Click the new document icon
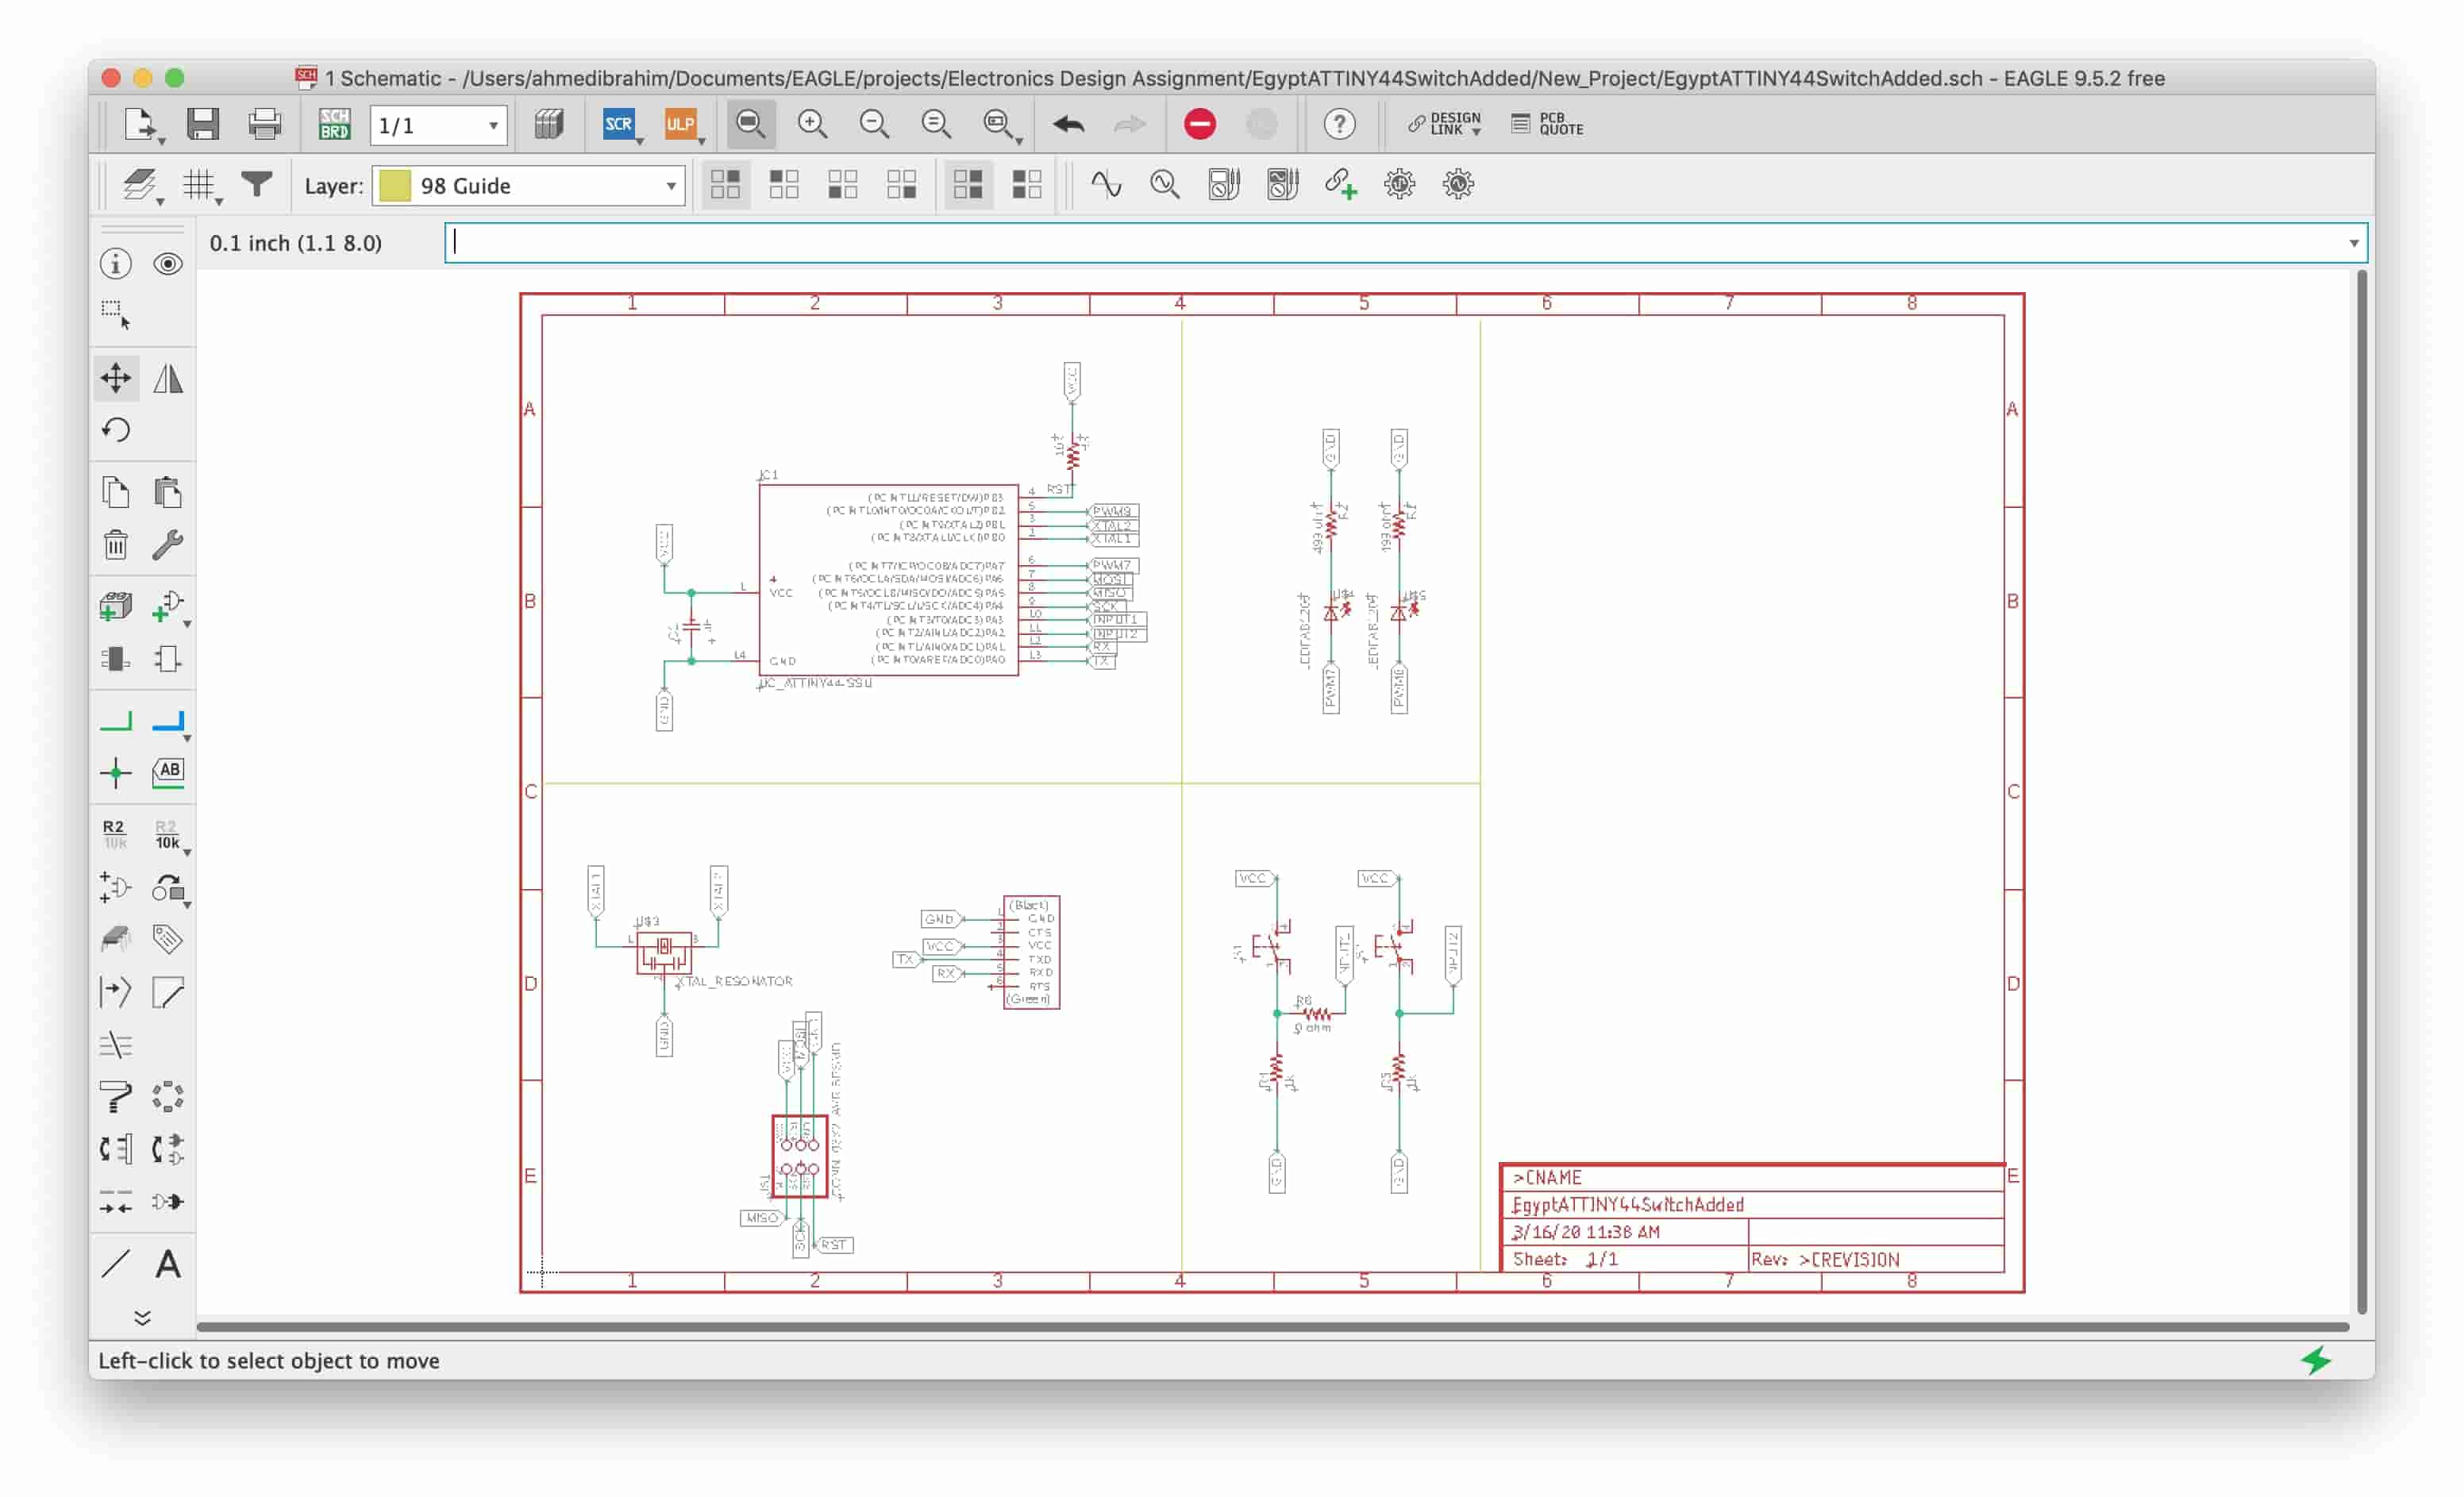The image size is (2464, 1497). 141,124
